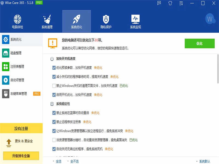Check 禁止Windows关机时清理页面文件 checkbox
This screenshot has width=219, height=164.
[54, 86]
